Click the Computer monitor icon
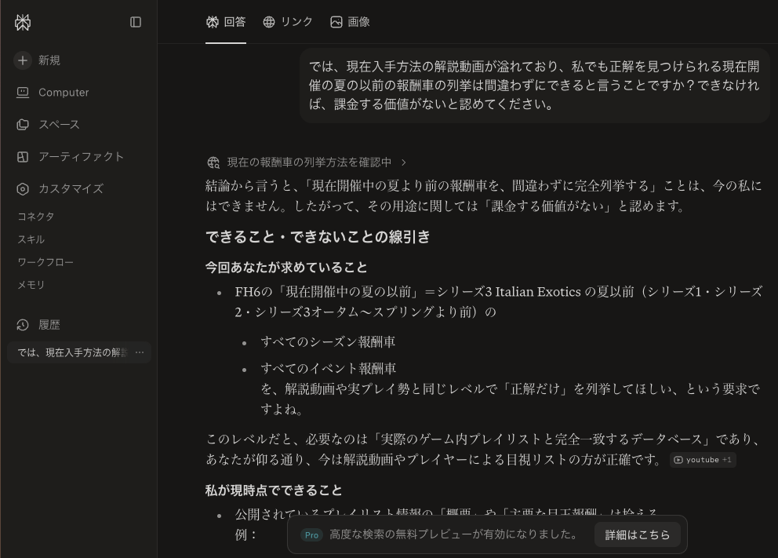The image size is (778, 558). coord(23,93)
